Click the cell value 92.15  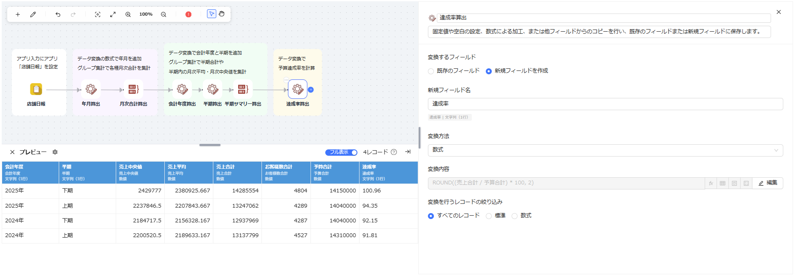click(x=370, y=221)
